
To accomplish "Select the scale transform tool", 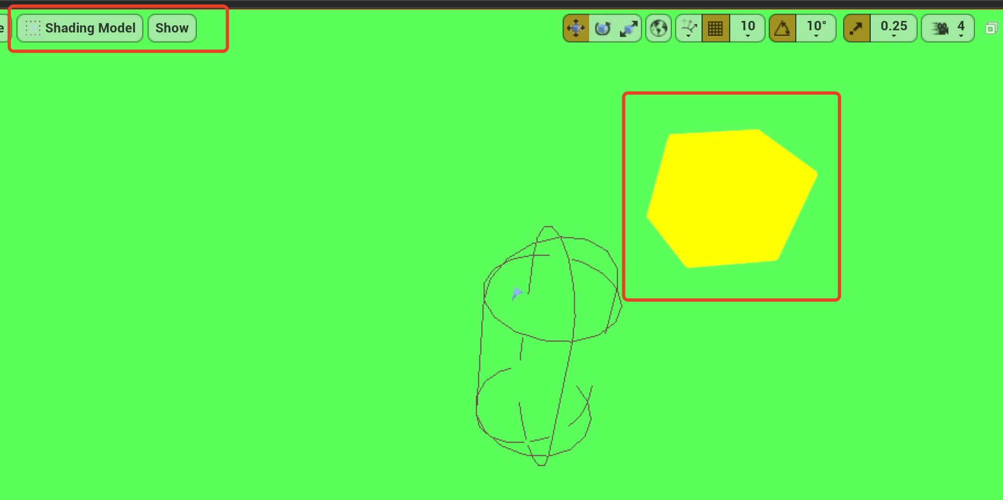I will pyautogui.click(x=628, y=28).
